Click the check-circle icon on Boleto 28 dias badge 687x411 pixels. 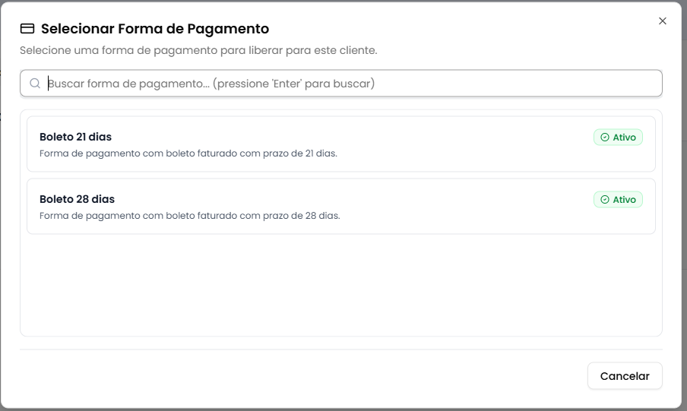(x=605, y=200)
